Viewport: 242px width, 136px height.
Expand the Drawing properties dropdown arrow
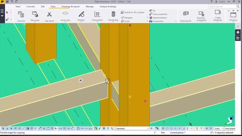coord(202,22)
